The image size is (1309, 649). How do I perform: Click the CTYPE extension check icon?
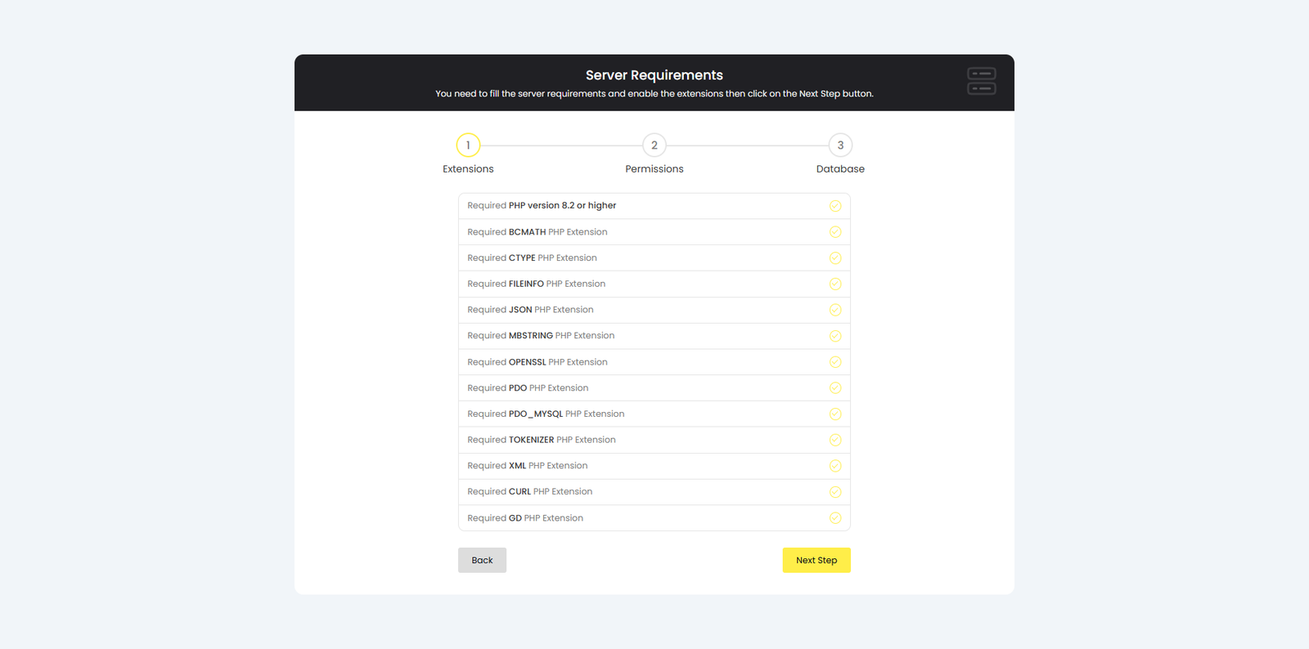pyautogui.click(x=834, y=258)
